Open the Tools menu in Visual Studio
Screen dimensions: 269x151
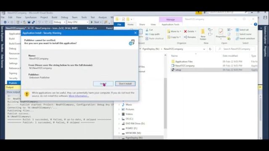point(84,17)
